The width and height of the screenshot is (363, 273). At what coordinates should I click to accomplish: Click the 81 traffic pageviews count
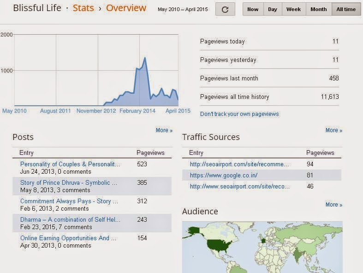click(x=310, y=176)
